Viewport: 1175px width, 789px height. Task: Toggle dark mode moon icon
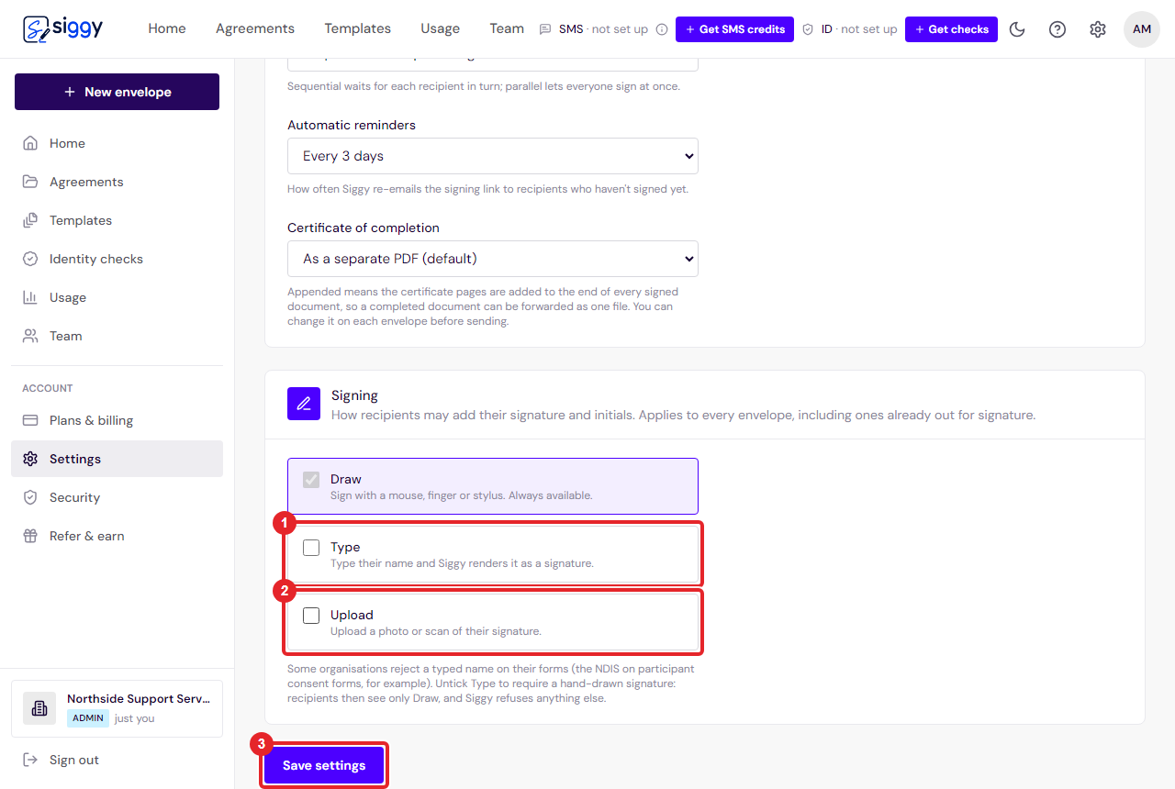(x=1017, y=29)
